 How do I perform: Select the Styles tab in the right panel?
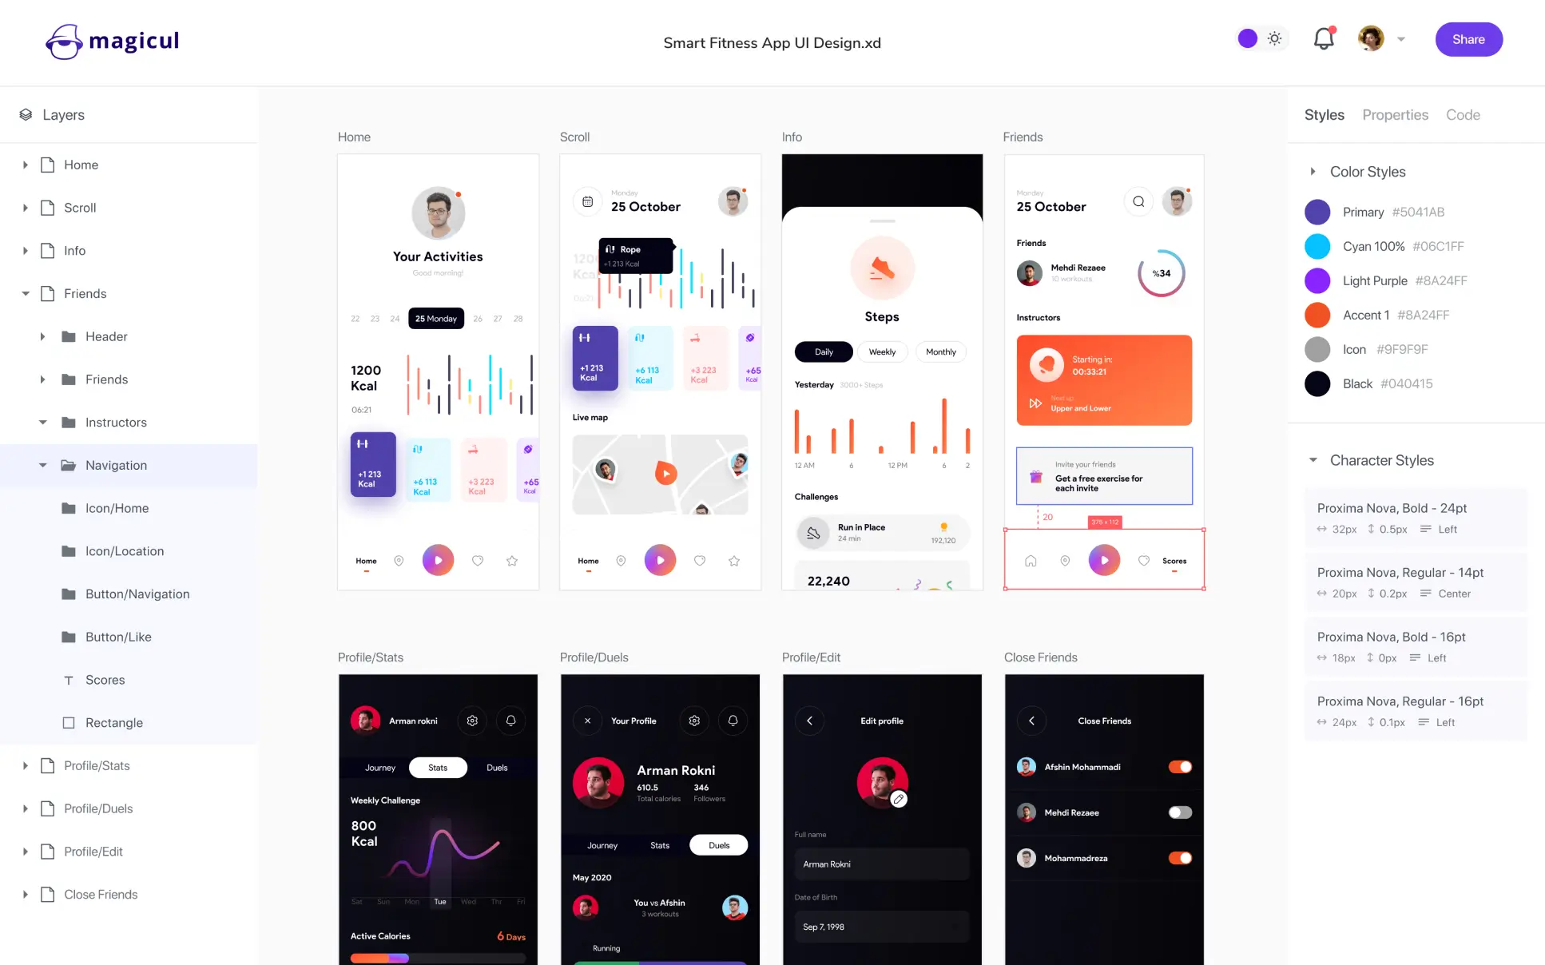pyautogui.click(x=1325, y=114)
